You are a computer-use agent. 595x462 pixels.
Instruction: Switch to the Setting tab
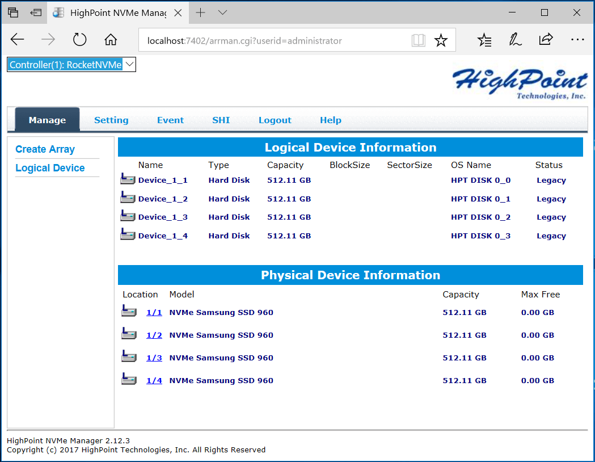(111, 120)
